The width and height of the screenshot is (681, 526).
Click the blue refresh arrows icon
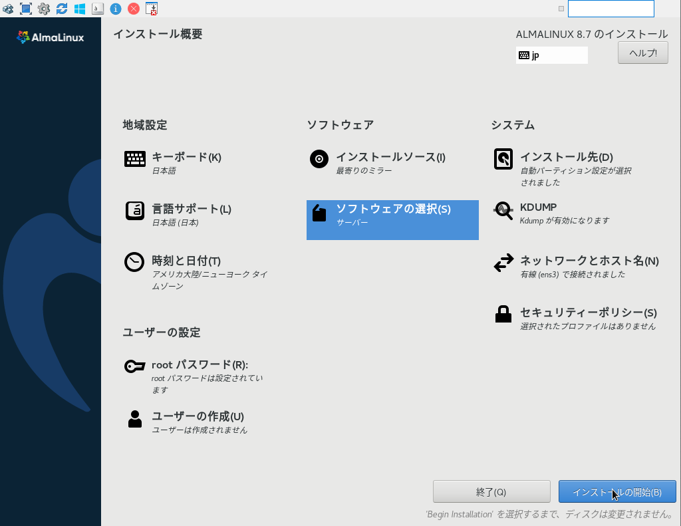point(62,8)
